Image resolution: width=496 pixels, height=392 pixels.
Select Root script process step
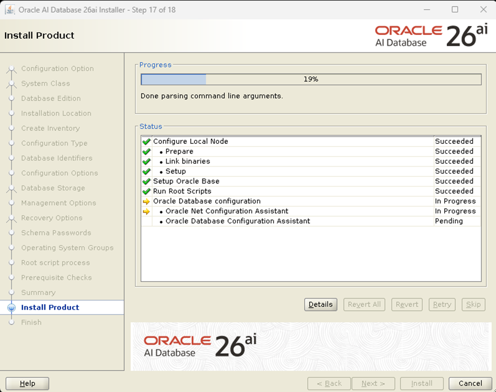(x=55, y=263)
